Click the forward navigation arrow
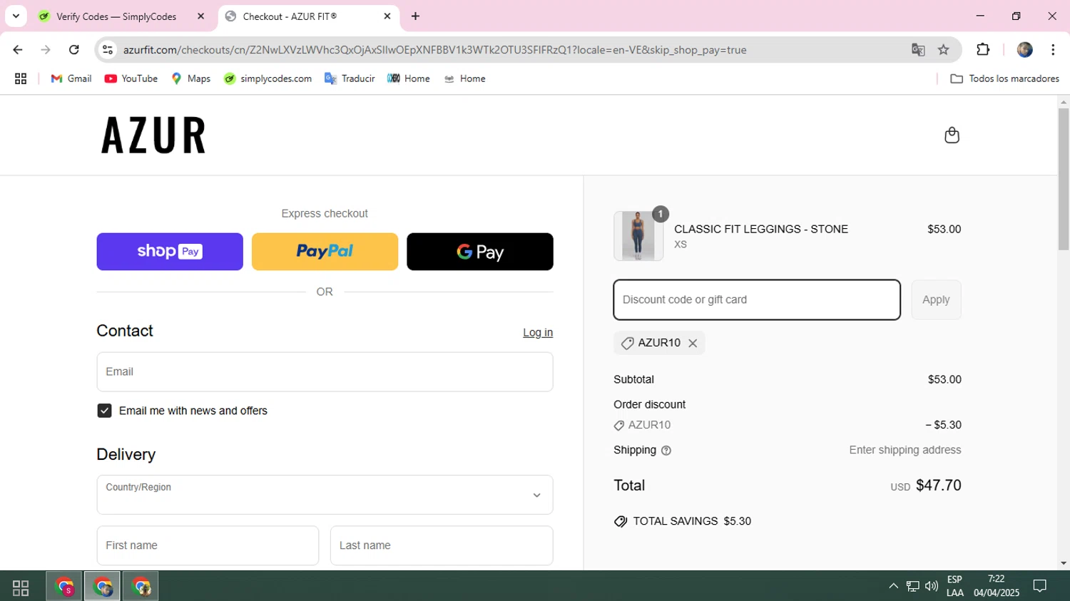The image size is (1070, 601). [x=46, y=50]
